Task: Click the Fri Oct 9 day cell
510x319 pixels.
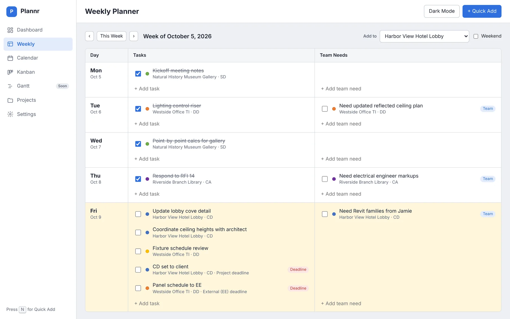Action: point(107,257)
